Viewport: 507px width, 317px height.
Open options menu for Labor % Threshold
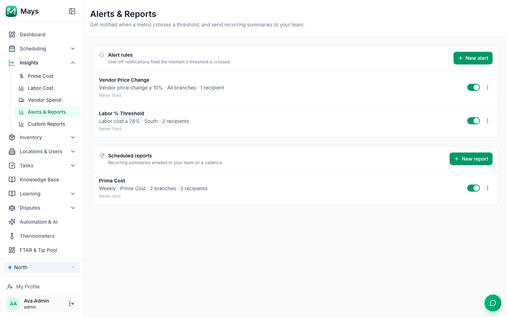(488, 121)
